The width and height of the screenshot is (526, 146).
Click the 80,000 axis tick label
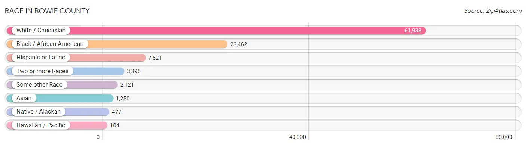coord(503,137)
